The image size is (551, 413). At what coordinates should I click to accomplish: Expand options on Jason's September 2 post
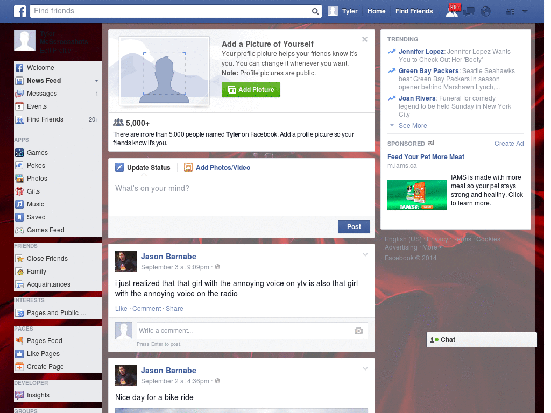365,368
